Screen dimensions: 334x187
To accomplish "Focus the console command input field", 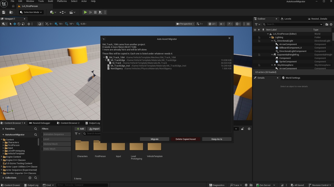I will pos(82,185).
